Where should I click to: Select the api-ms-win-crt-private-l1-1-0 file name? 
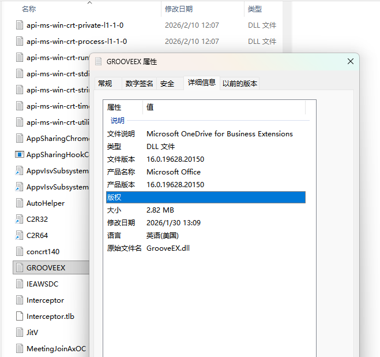point(75,25)
